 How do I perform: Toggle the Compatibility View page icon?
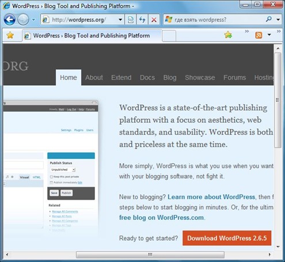131,20
